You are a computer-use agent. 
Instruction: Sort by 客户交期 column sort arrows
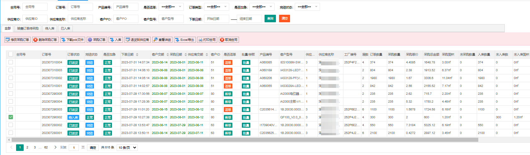tap(168, 55)
